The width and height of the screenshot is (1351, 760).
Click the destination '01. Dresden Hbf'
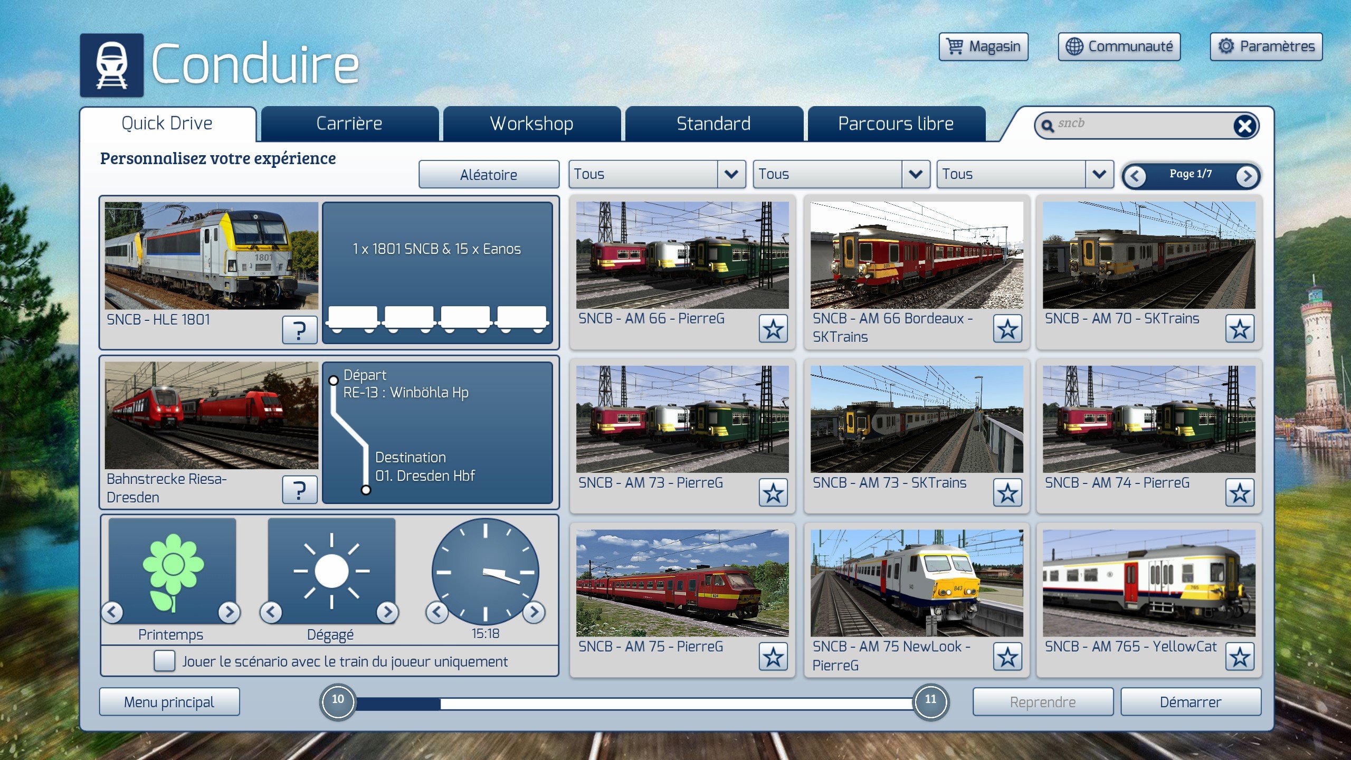point(425,476)
